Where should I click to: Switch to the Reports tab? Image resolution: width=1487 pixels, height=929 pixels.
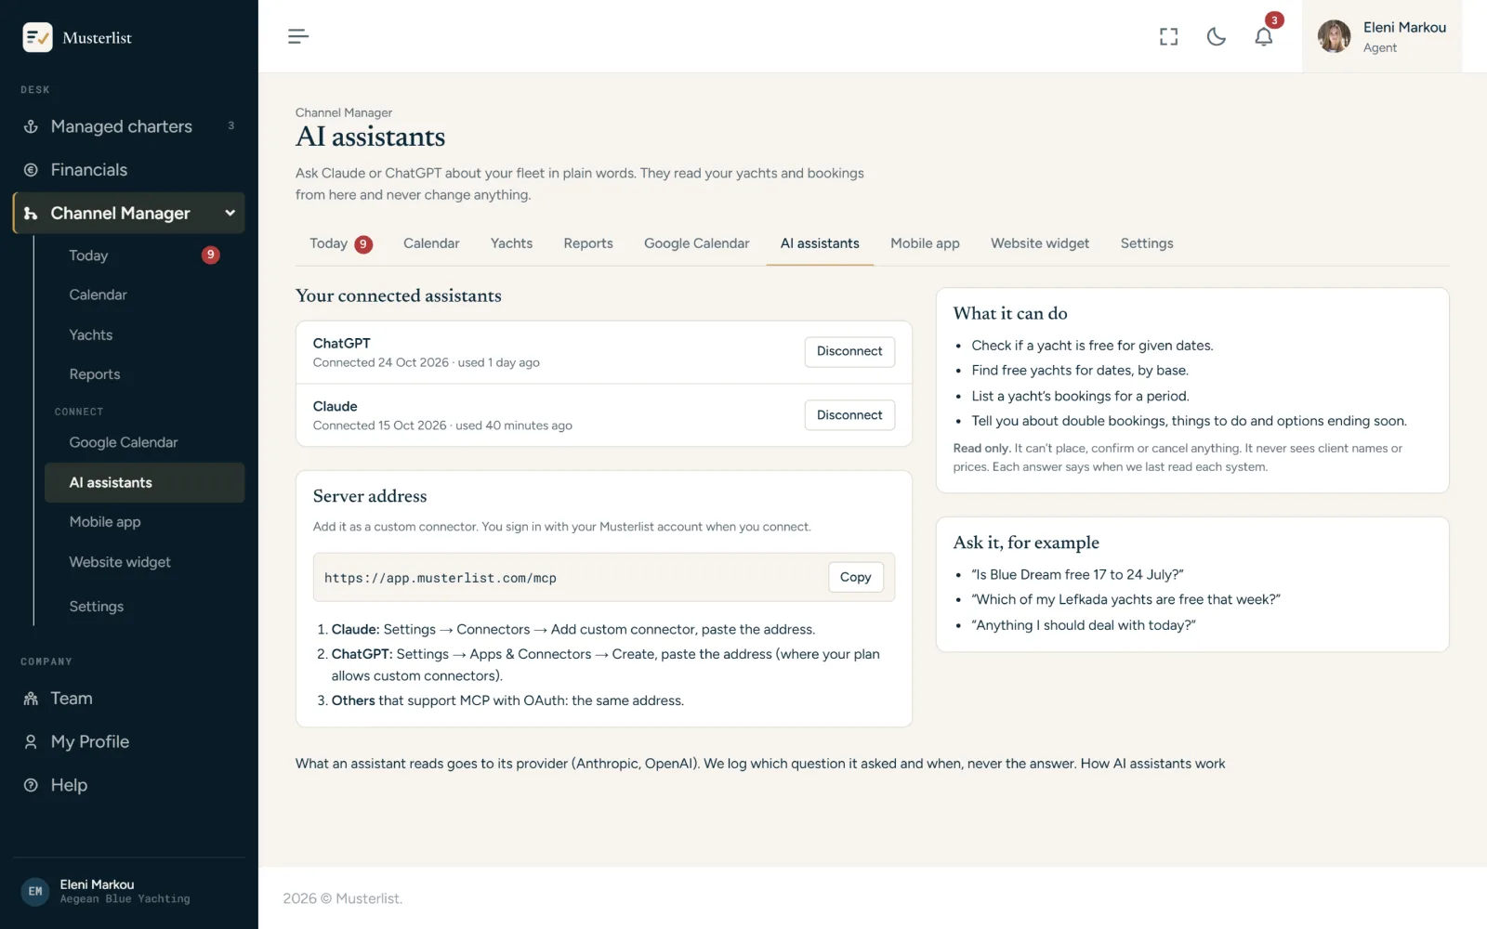(588, 243)
